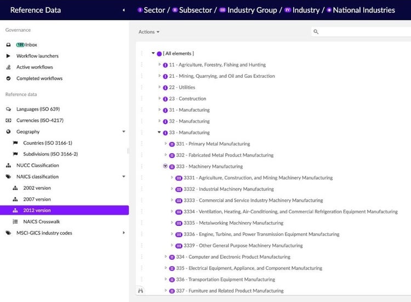The image size is (411, 302).
Task: Click the Countries flag icon
Action: click(15, 143)
